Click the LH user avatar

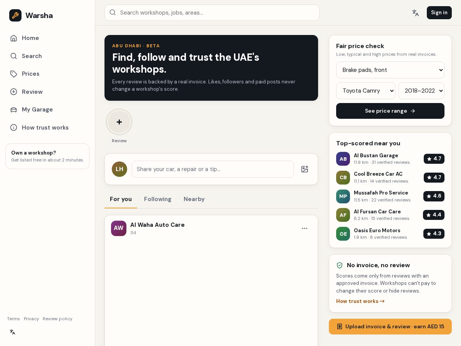coord(119,169)
